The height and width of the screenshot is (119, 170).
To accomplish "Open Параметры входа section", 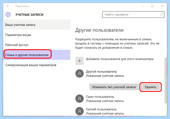I will pyautogui.click(x=37, y=35).
